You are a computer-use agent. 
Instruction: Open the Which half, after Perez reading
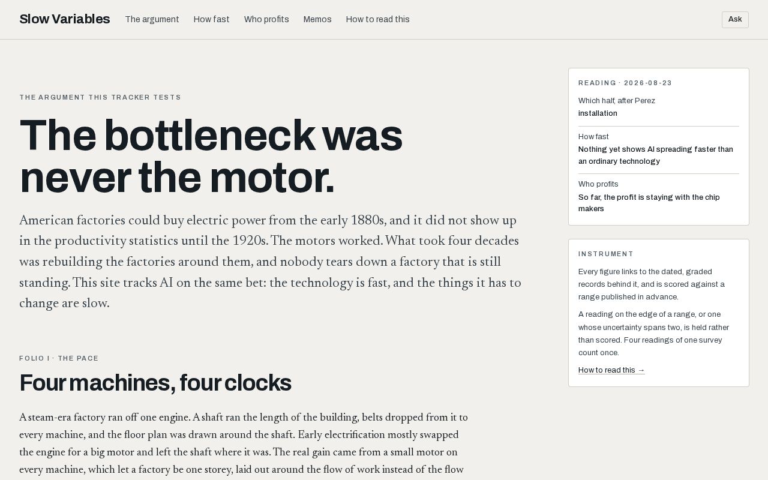tap(617, 101)
